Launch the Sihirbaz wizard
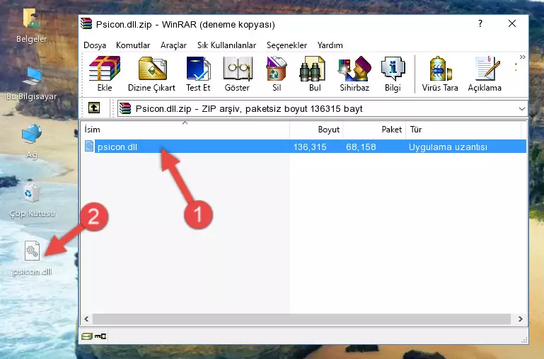 tap(354, 74)
